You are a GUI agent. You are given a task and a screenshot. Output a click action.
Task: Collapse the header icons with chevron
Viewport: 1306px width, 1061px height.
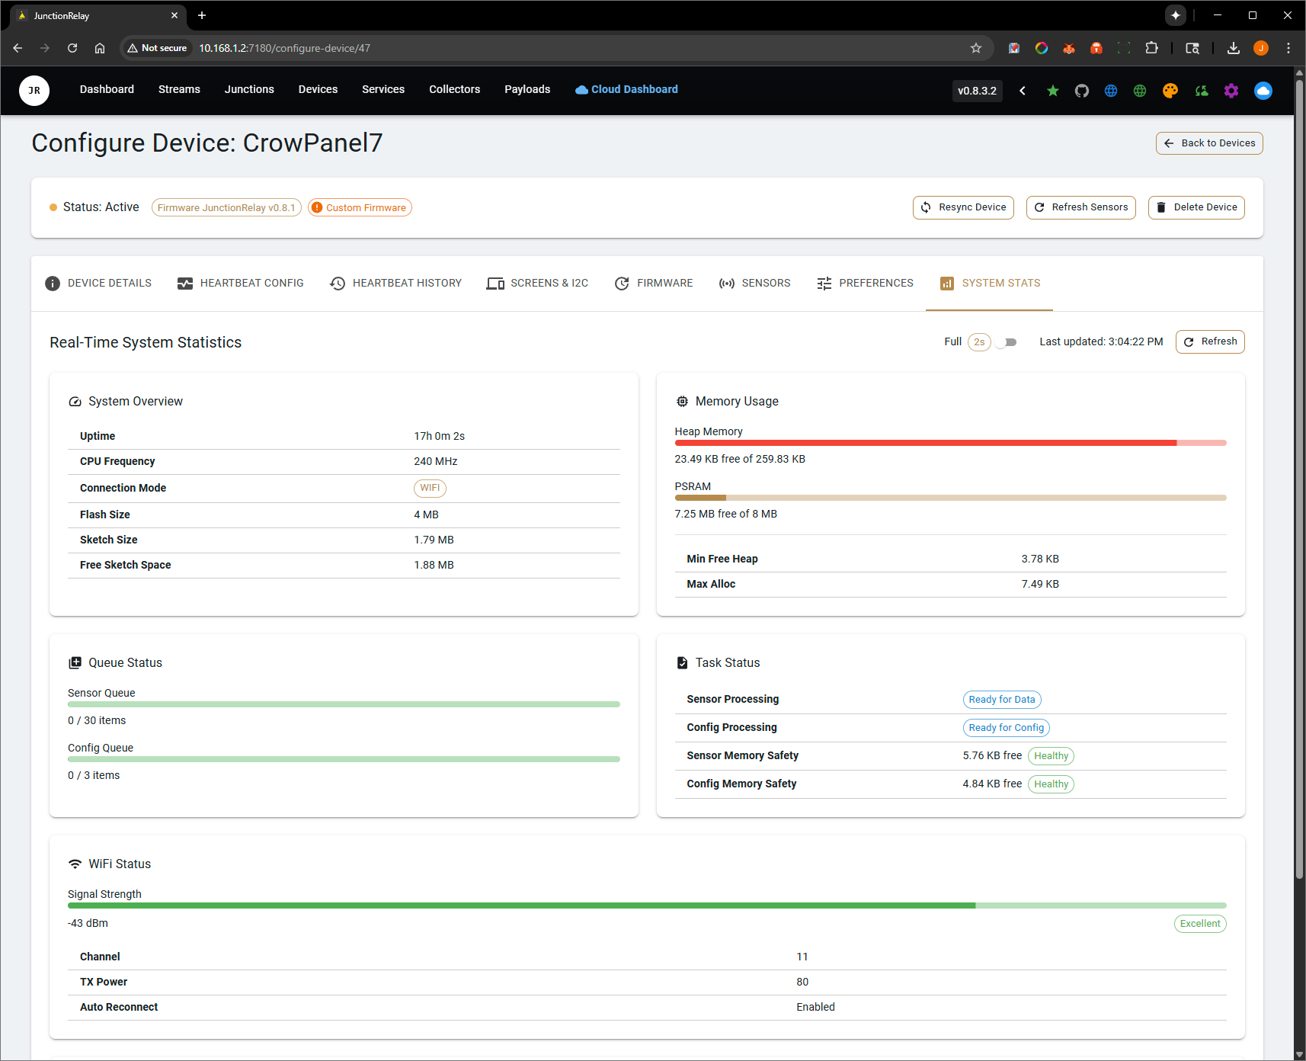point(1023,91)
